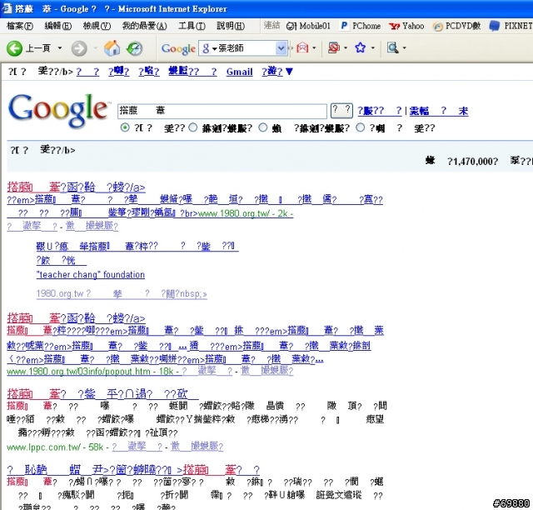Open the dropdown beside the blue star icon
Screen dimensions: 533x510
pos(372,48)
